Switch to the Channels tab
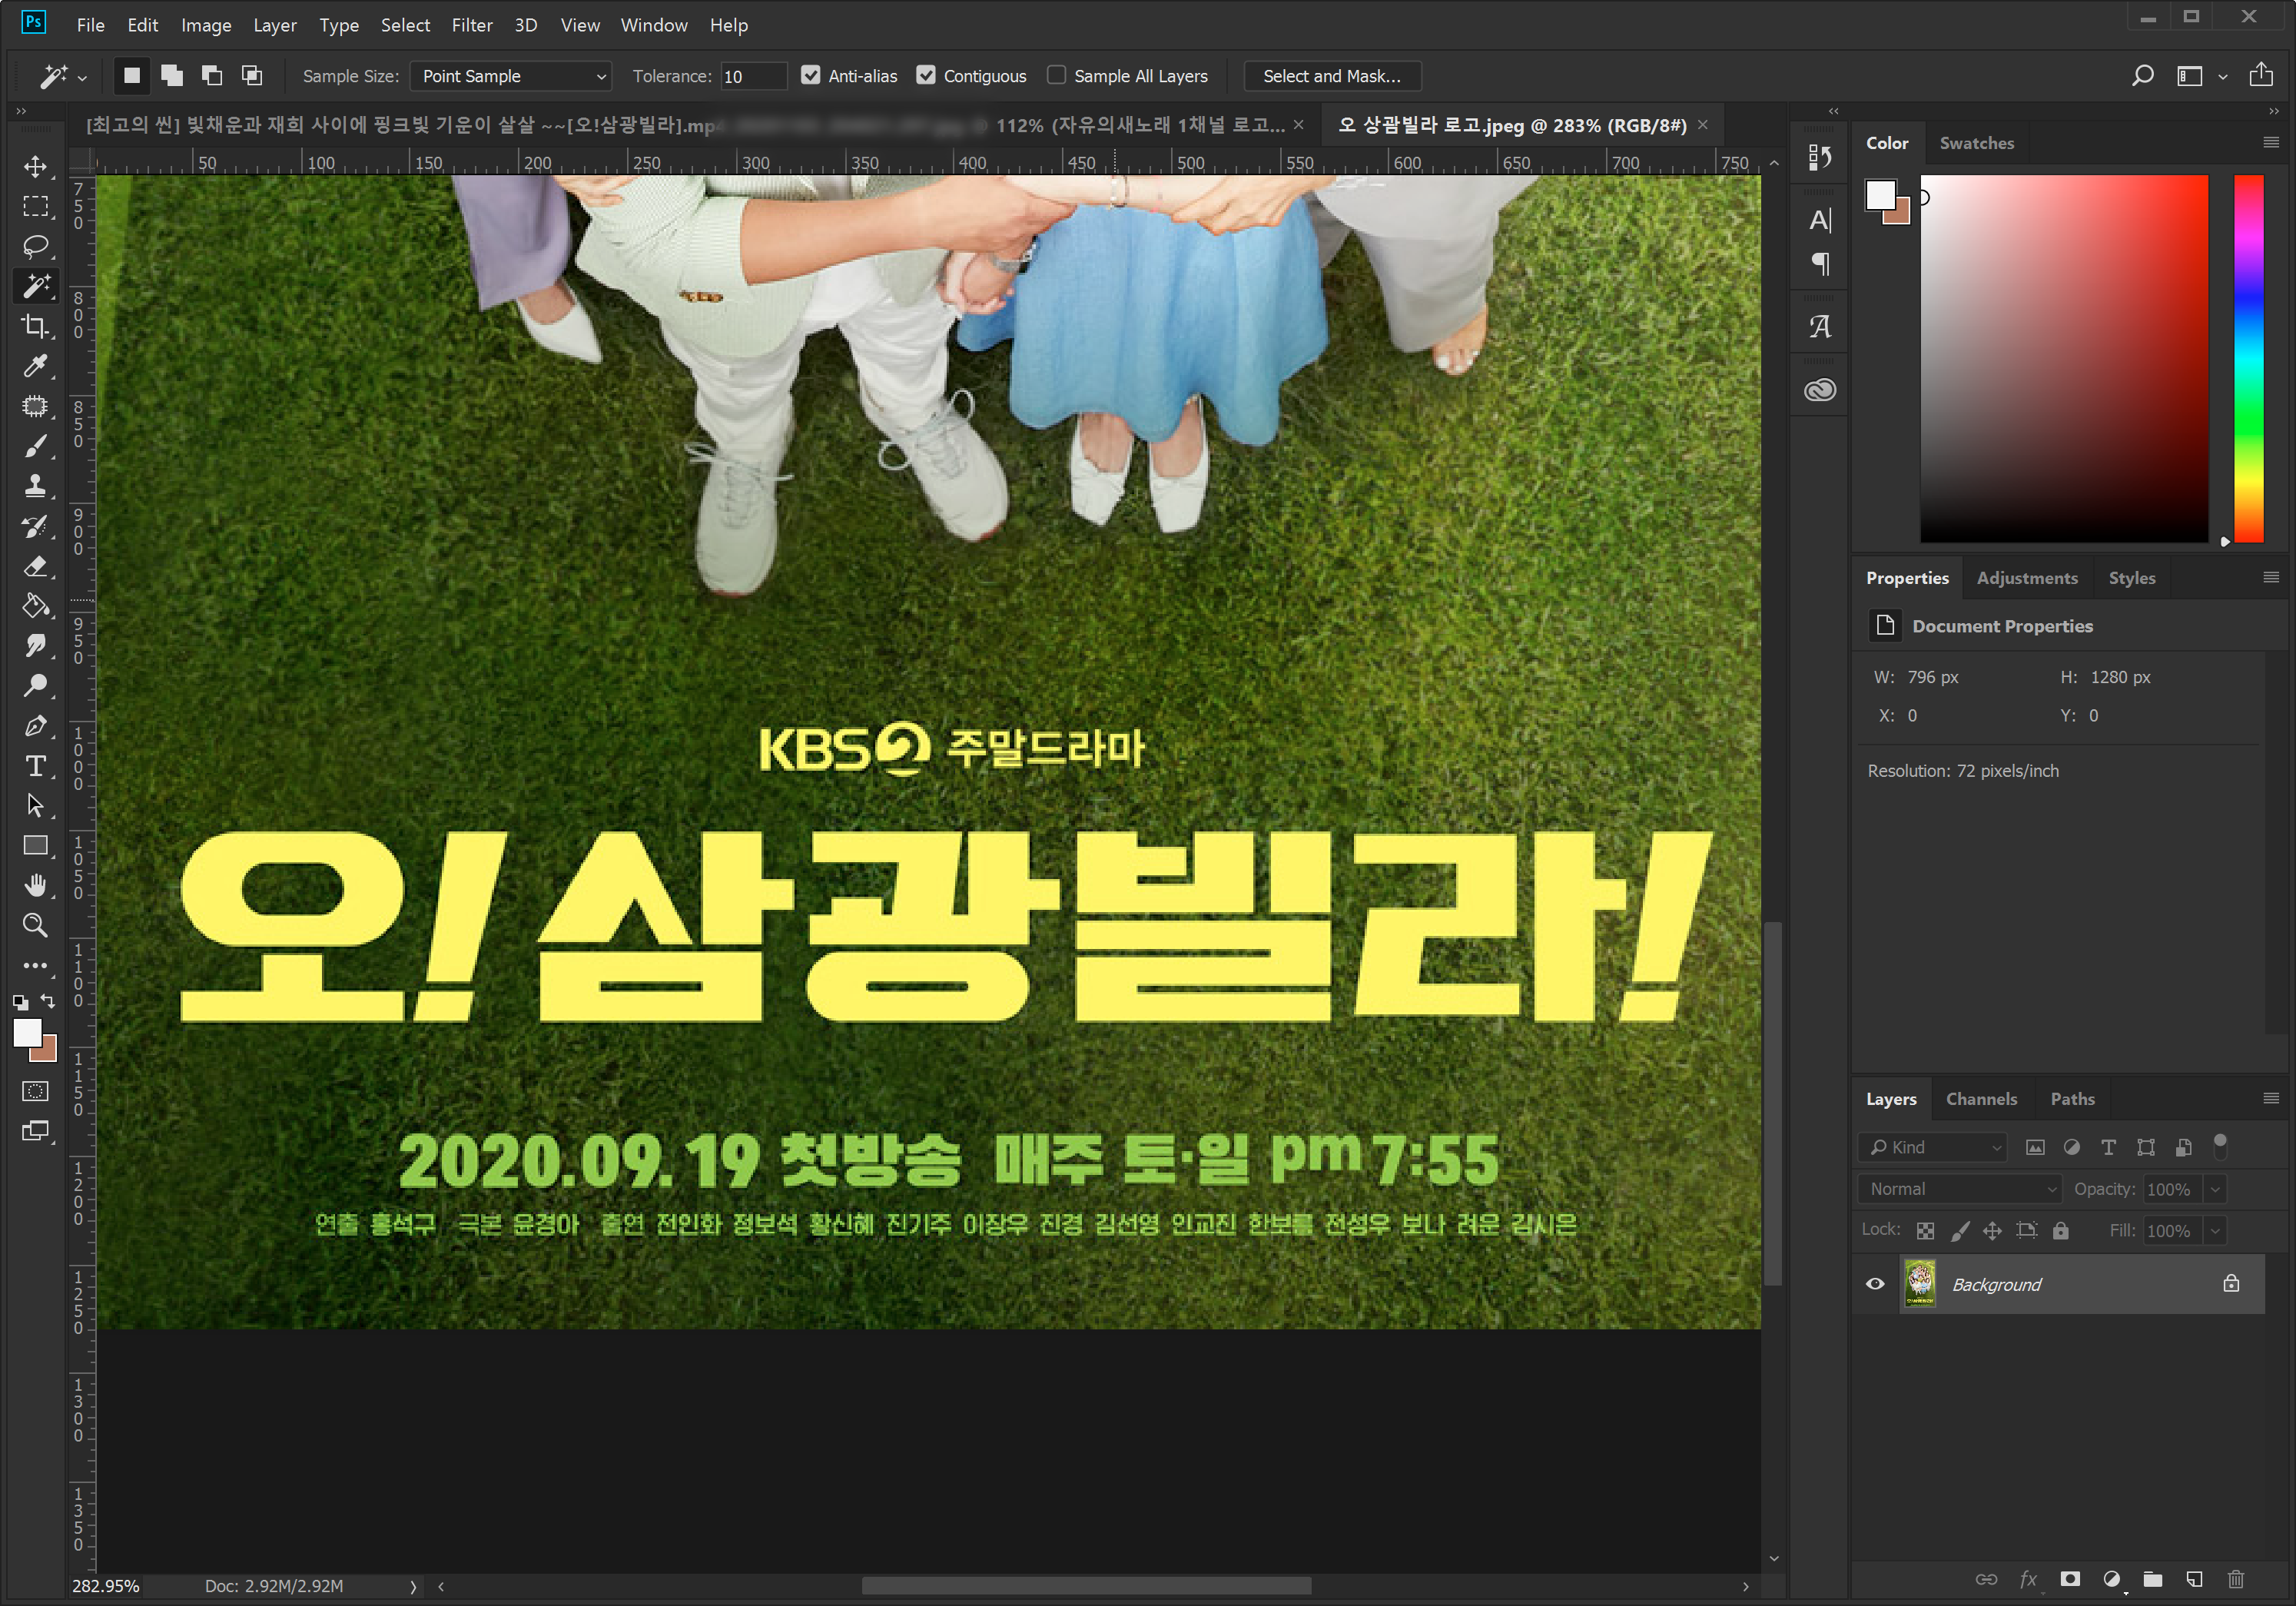Screen dimensions: 2296x1606 coord(1981,1099)
